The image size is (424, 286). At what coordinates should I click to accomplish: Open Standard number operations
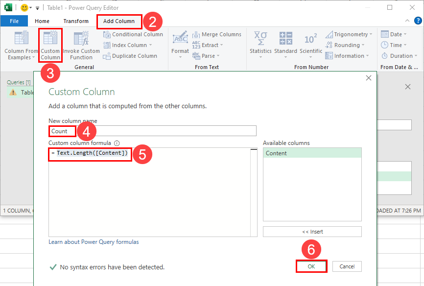pyautogui.click(x=285, y=45)
